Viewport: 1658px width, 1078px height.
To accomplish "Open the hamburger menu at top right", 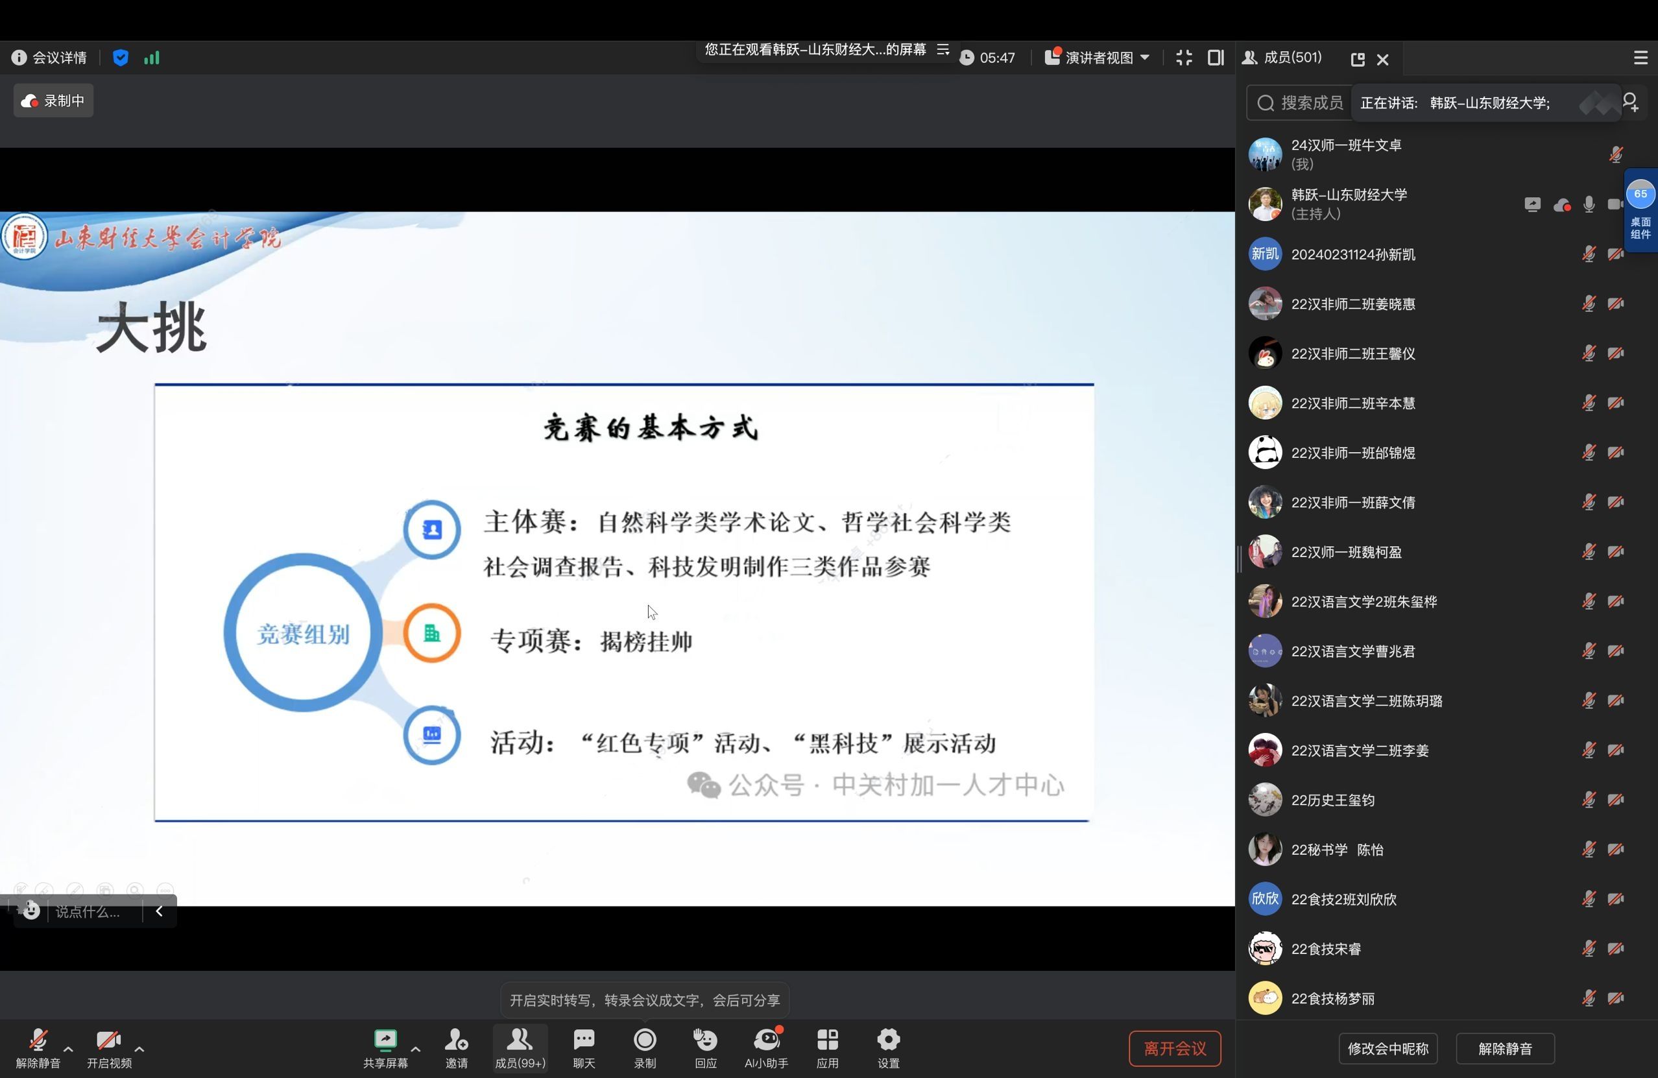I will (1640, 58).
